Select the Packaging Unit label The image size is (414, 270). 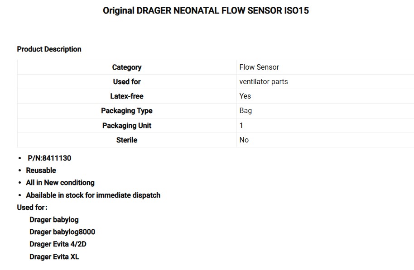127,126
